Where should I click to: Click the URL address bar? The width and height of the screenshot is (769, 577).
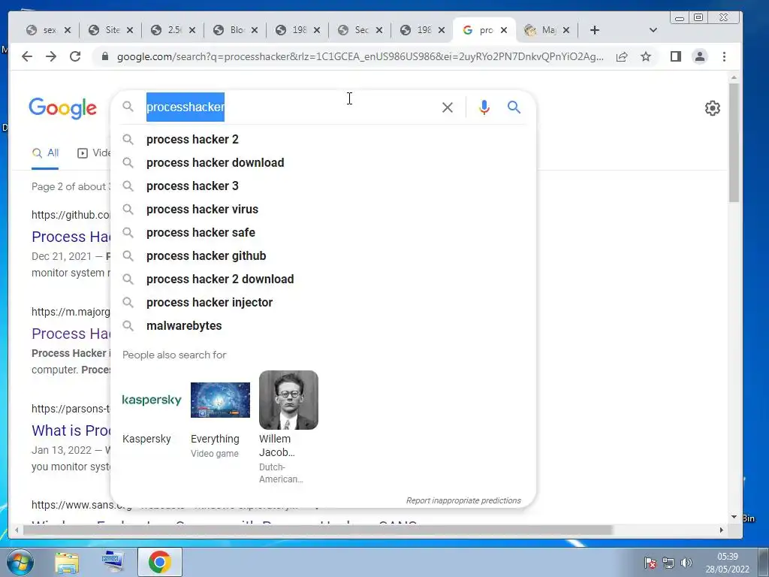[360, 56]
